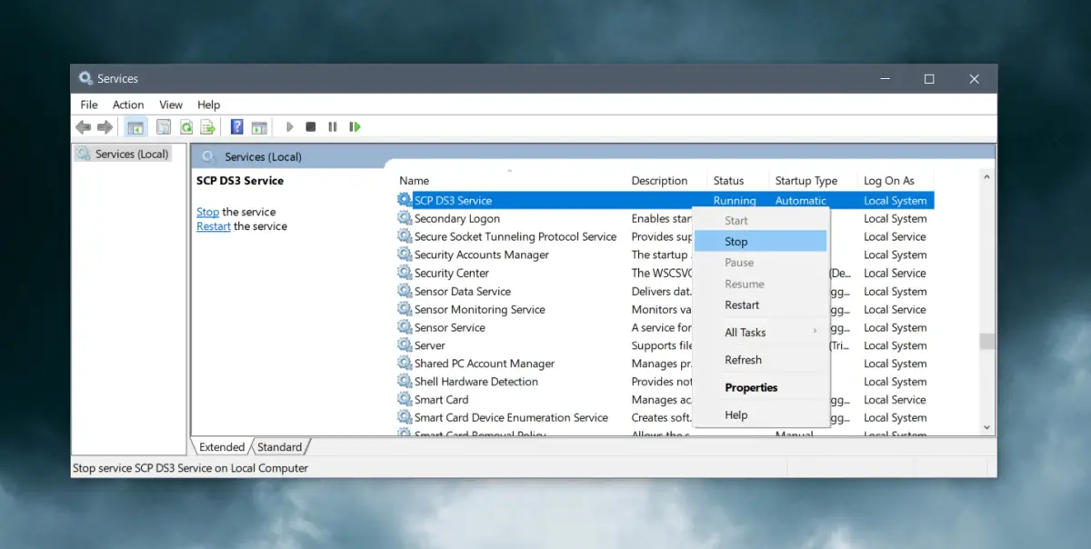Click the Restart the service link

click(213, 226)
